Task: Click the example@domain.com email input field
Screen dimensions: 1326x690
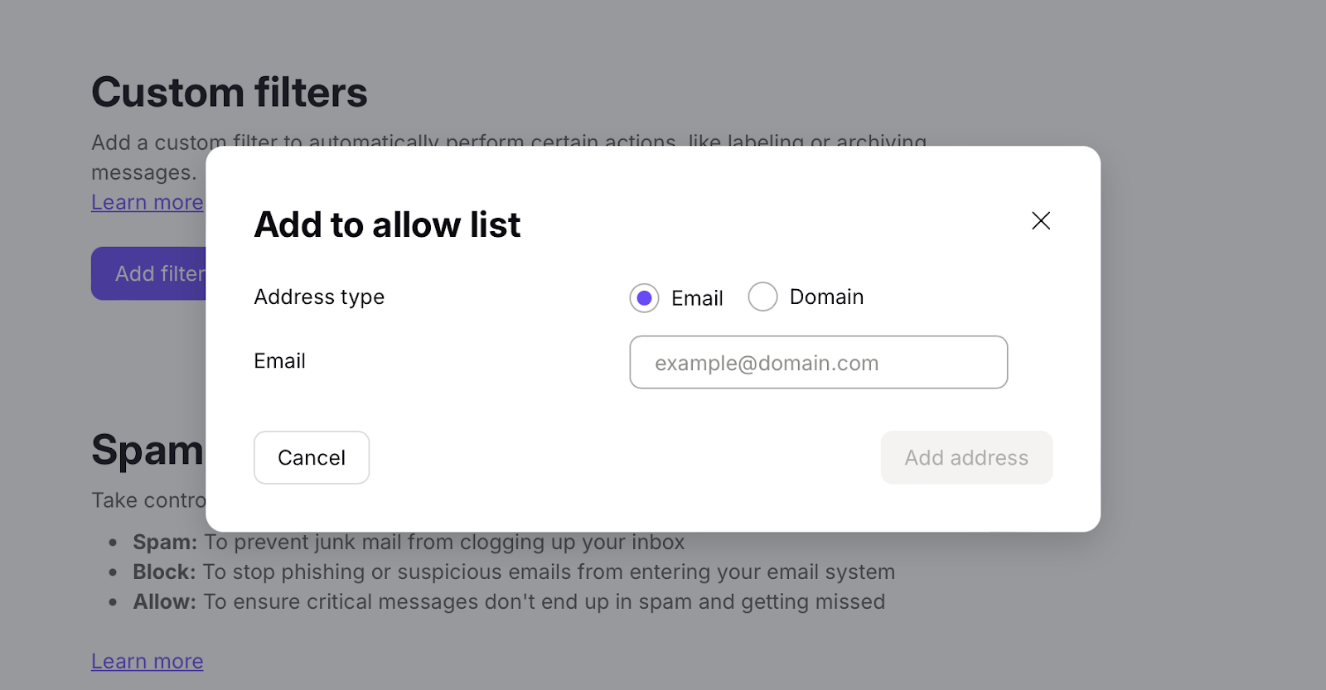Action: 818,363
